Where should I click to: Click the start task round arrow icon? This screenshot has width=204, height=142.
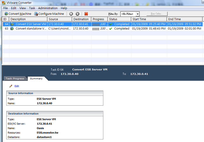77,14
